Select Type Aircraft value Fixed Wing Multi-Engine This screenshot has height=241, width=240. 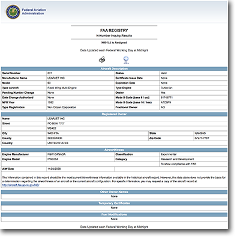62,88
